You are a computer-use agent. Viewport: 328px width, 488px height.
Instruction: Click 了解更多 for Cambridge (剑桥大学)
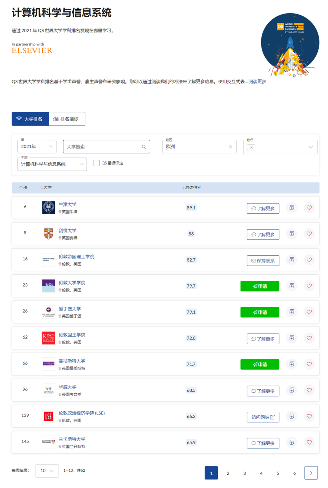(x=263, y=235)
